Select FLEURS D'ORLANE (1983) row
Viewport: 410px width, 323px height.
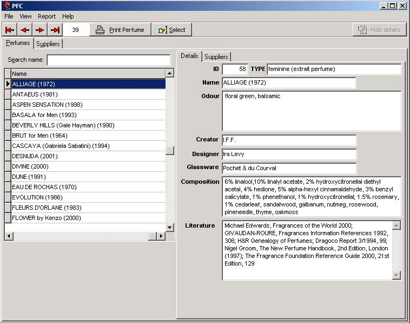(88, 208)
